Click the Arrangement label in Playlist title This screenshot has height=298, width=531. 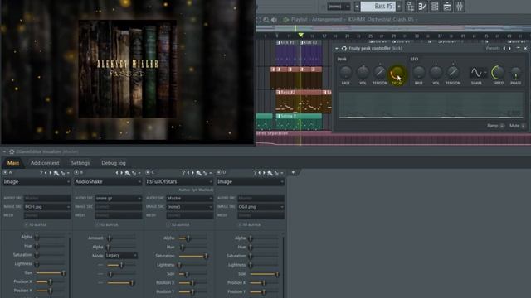[x=326, y=20]
